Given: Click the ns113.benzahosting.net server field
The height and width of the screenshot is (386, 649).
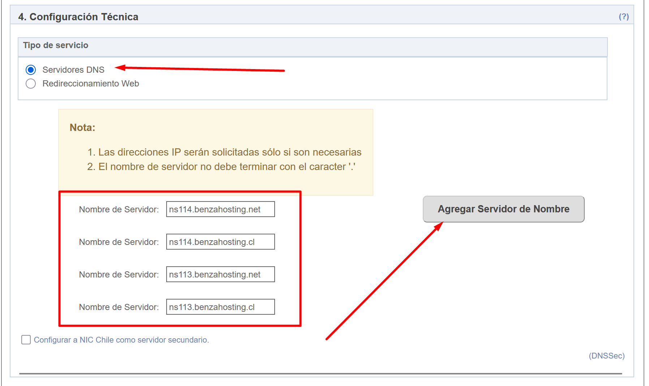Looking at the screenshot, I should click(220, 274).
